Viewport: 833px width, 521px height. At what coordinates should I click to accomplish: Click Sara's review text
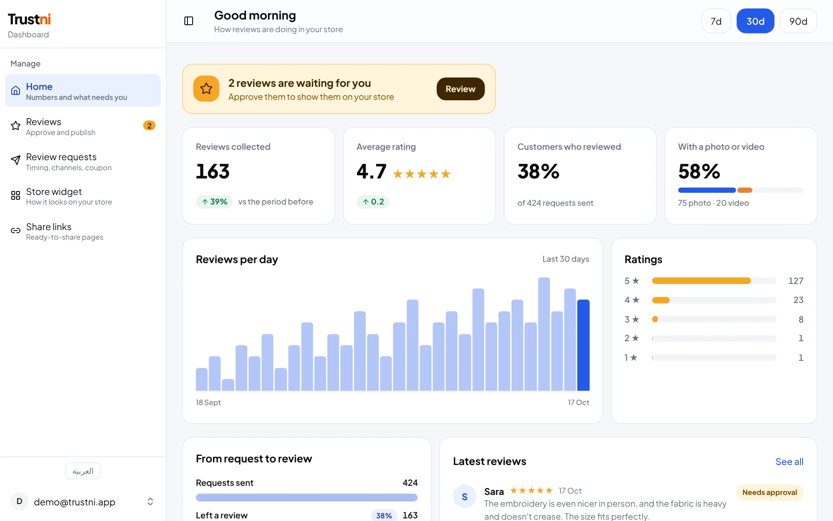(x=605, y=510)
